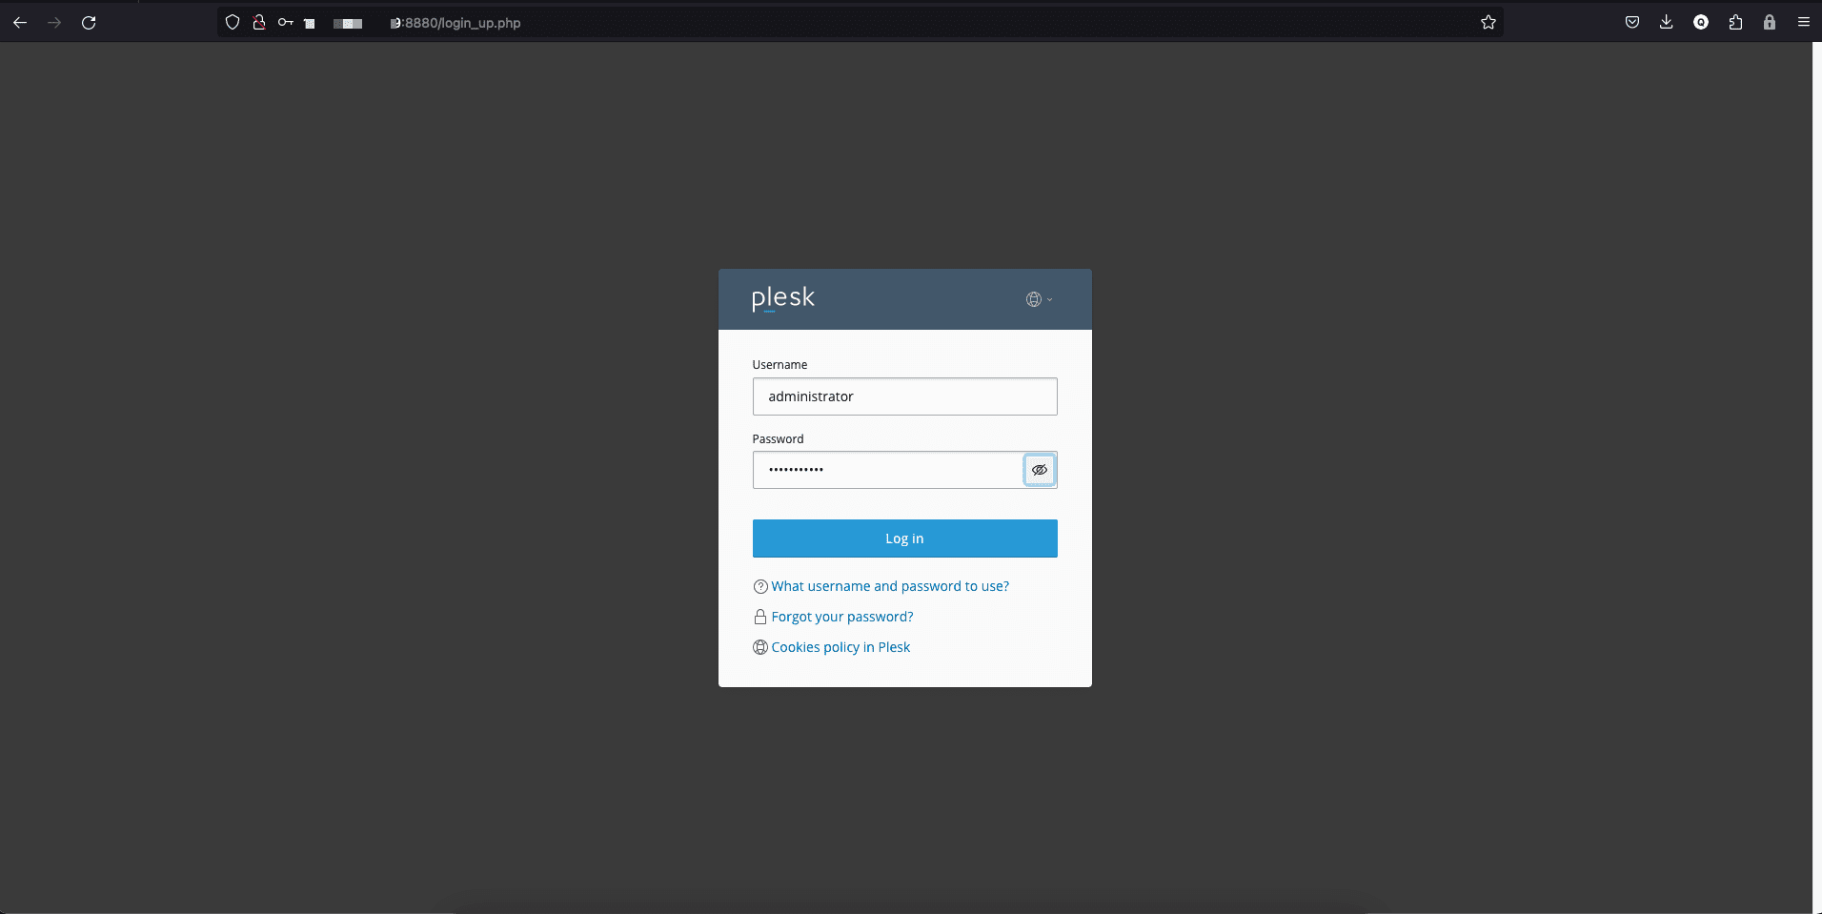Viewport: 1822px width, 914px height.
Task: Click inside the Password field
Action: [x=886, y=470]
